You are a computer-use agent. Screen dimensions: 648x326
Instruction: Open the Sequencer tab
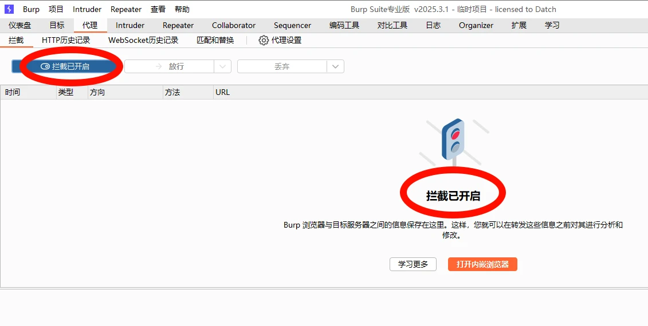292,25
